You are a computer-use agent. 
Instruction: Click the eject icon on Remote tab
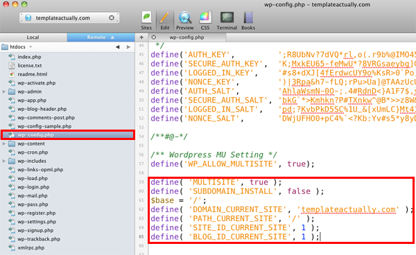coord(112,37)
